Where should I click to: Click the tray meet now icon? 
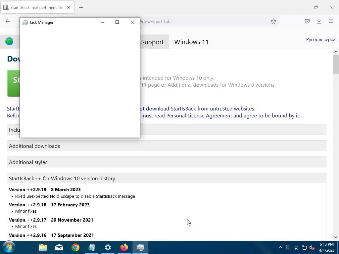tap(296, 247)
